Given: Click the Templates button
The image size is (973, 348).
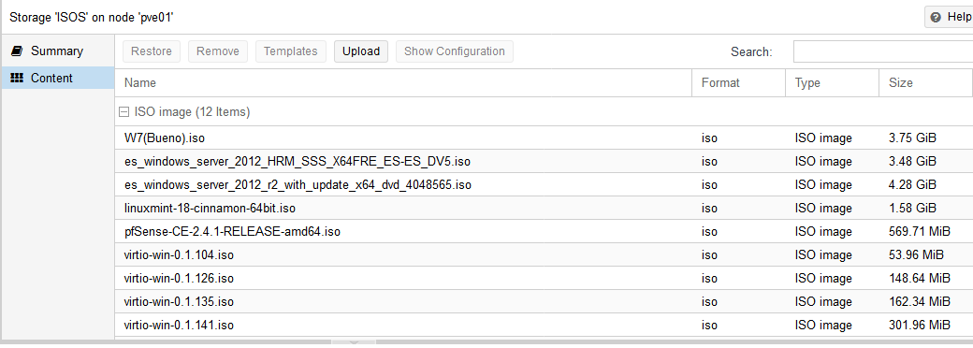Looking at the screenshot, I should (x=290, y=51).
